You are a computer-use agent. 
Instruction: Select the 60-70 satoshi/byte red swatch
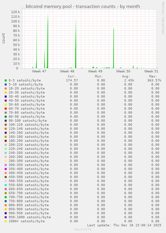(x=6, y=109)
